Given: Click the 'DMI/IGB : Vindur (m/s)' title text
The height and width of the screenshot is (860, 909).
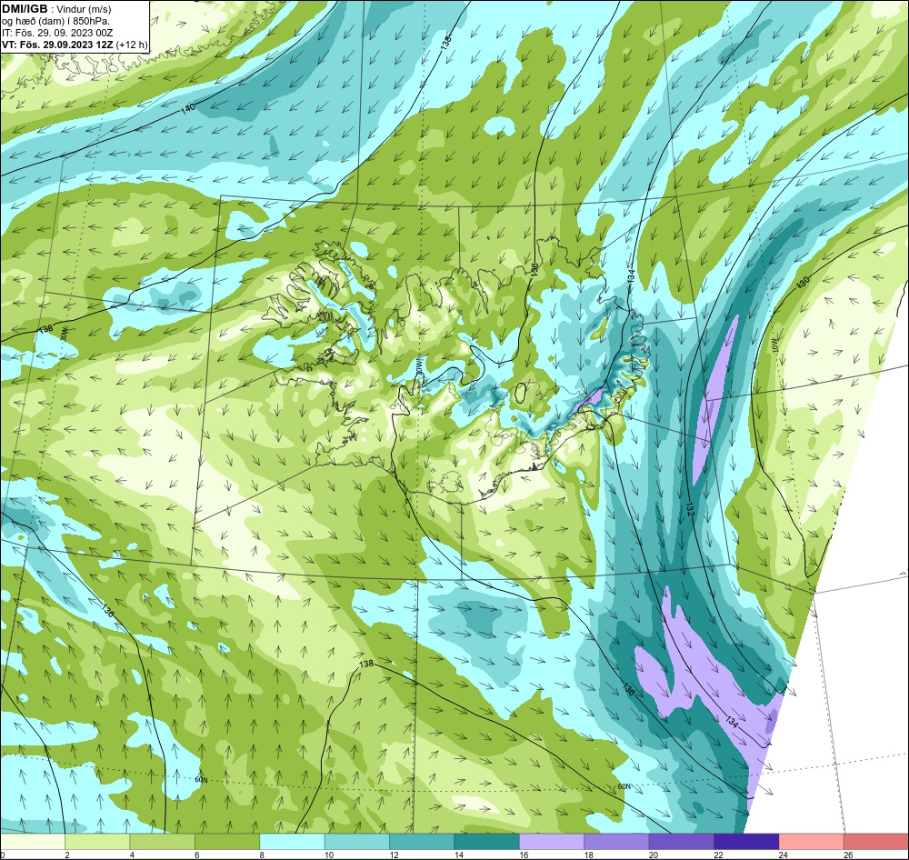Looking at the screenshot, I should [56, 9].
